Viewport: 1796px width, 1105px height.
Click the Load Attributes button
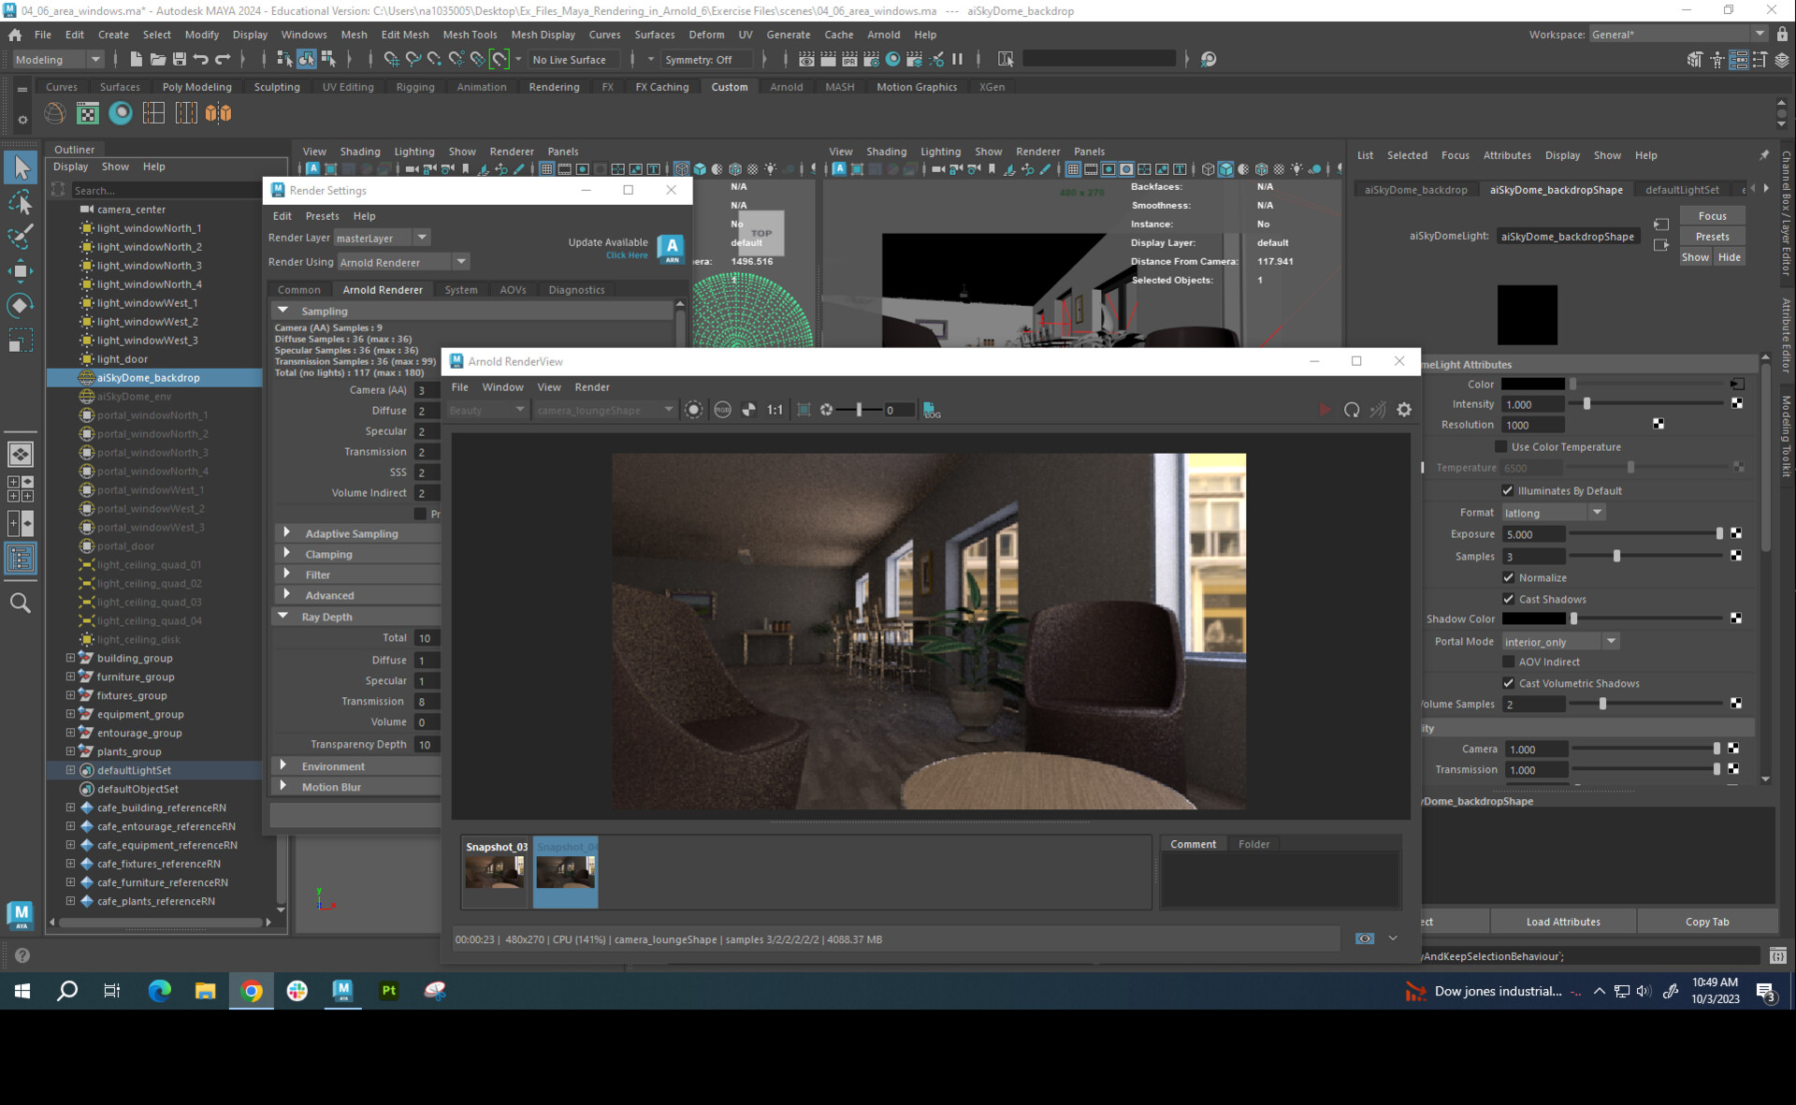tap(1562, 922)
